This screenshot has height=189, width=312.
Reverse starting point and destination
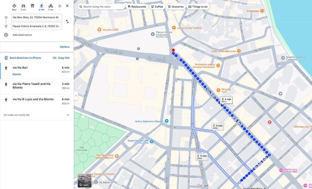[x=67, y=22]
